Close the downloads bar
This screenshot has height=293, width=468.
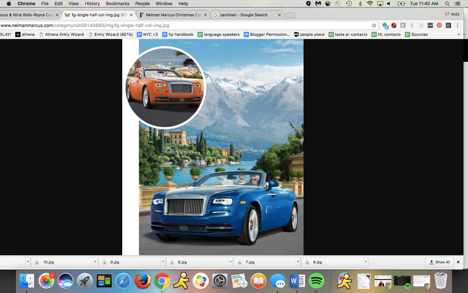(x=458, y=262)
